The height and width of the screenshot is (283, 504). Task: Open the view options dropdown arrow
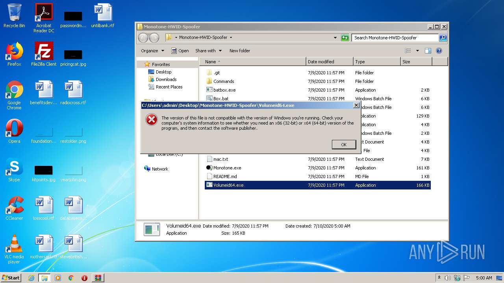(417, 51)
